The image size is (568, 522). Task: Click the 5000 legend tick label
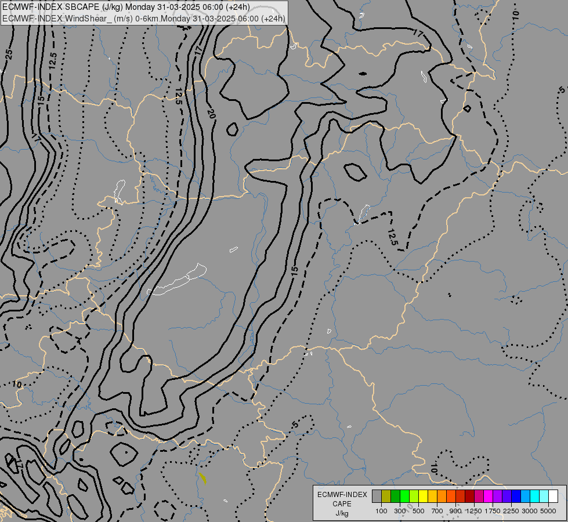click(x=548, y=511)
